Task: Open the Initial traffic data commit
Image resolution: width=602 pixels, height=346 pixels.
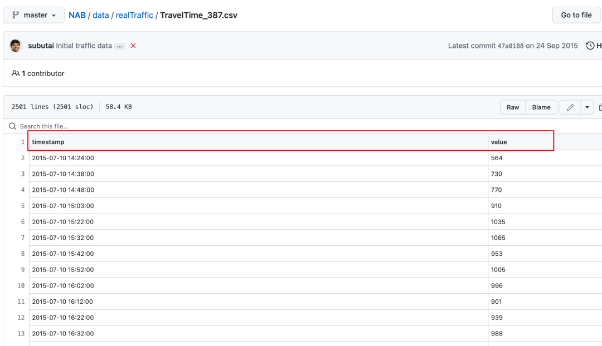Action: [84, 46]
